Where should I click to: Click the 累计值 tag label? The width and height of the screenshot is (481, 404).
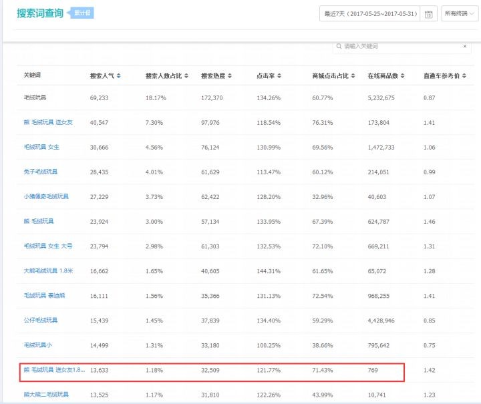click(x=82, y=13)
